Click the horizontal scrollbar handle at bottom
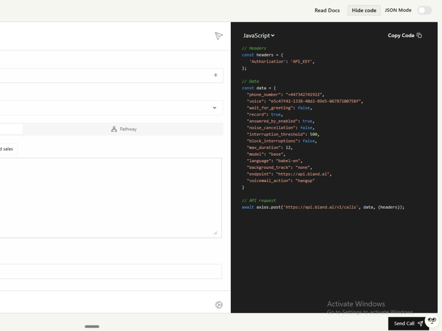The width and height of the screenshot is (442, 331). [x=92, y=327]
